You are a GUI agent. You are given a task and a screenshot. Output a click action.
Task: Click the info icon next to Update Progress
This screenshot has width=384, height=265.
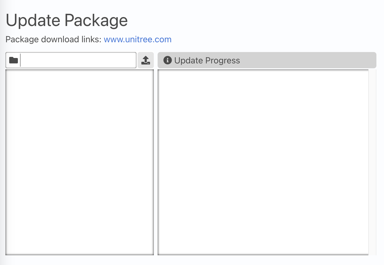[x=167, y=60]
